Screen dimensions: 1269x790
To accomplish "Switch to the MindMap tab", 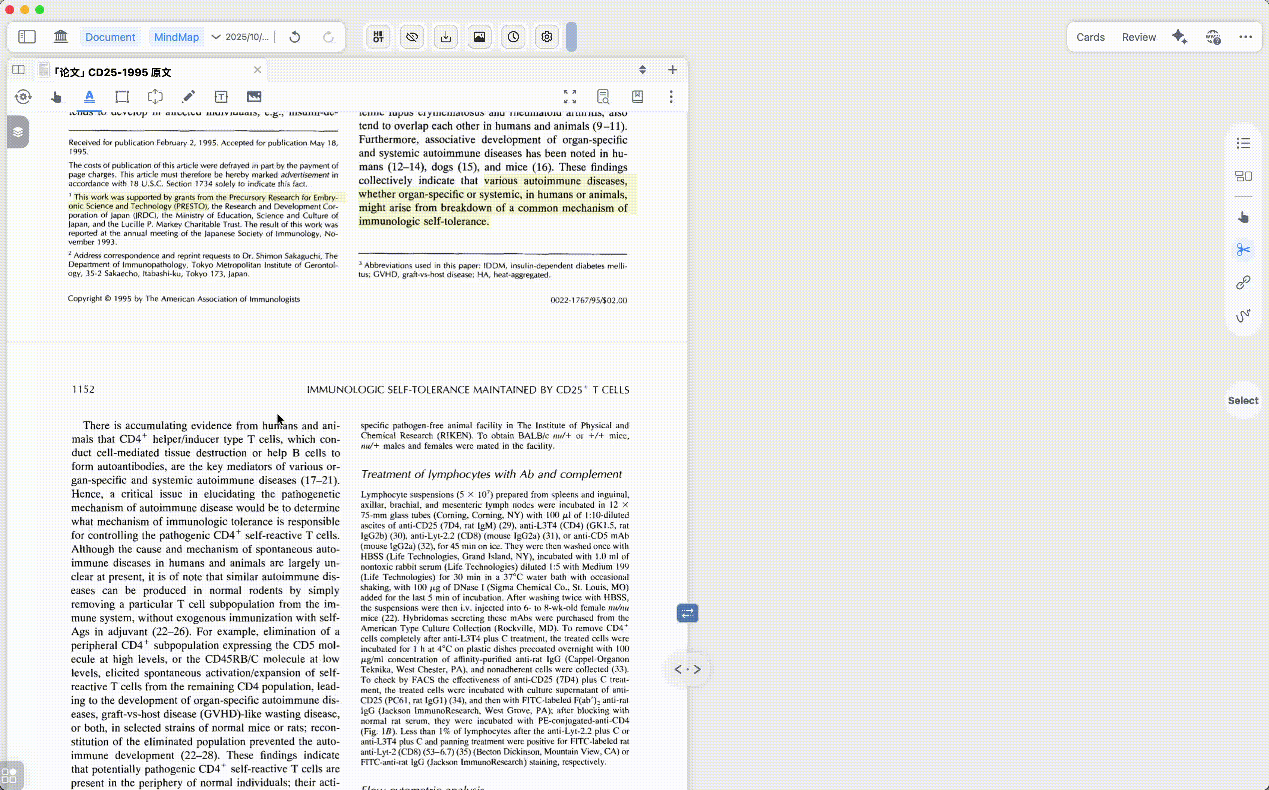I will (x=175, y=37).
